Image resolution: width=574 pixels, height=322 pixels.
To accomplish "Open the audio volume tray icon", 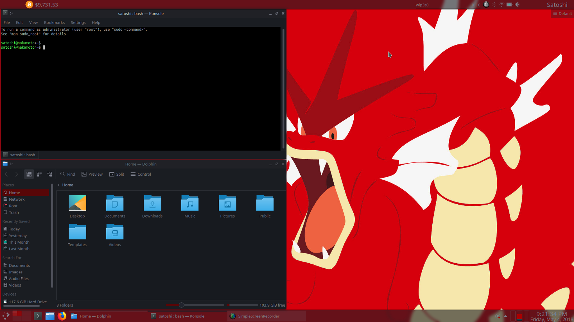I will (x=517, y=5).
